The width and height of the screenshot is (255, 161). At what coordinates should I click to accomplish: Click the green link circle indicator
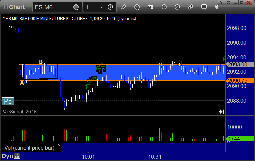[28, 7]
